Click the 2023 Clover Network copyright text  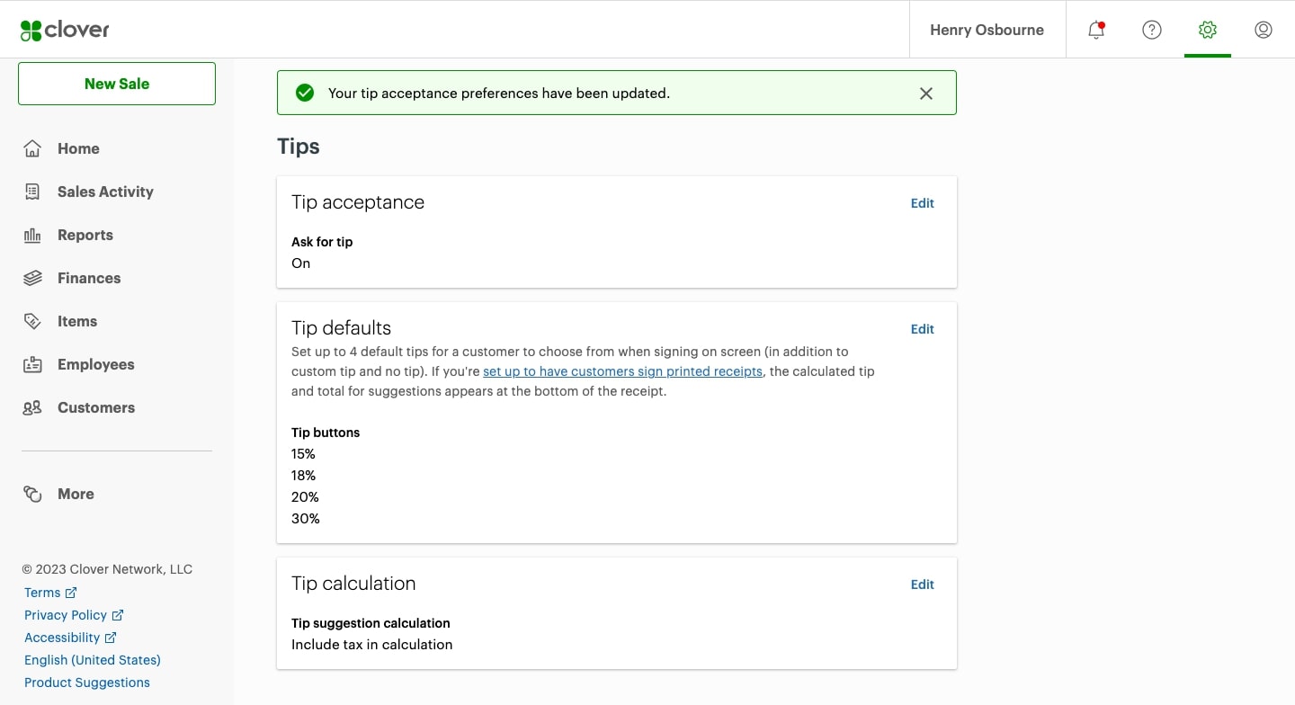[107, 569]
